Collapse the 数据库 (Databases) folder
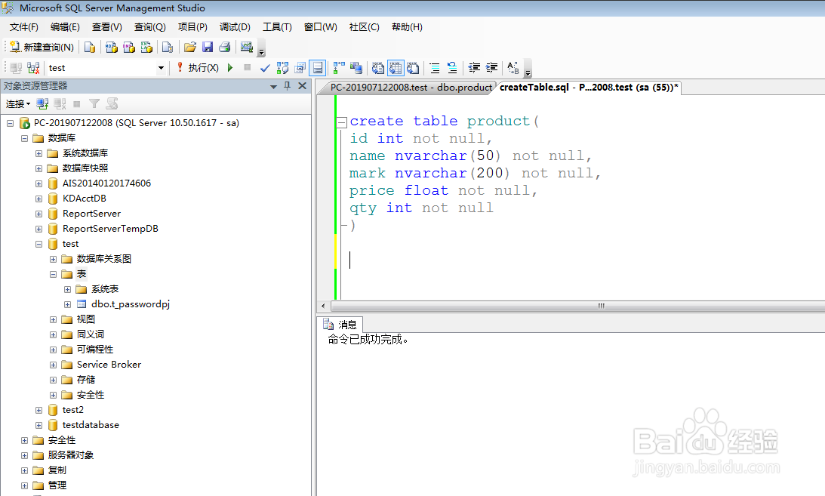Viewport: 825px width, 496px height. 24,138
